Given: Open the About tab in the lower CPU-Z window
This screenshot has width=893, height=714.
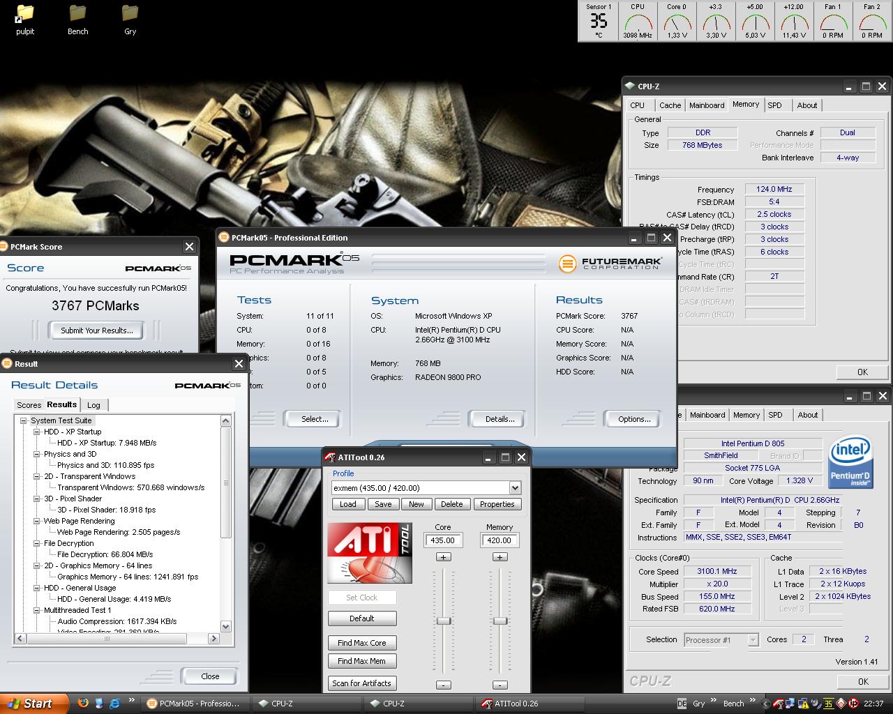Looking at the screenshot, I should (x=807, y=415).
